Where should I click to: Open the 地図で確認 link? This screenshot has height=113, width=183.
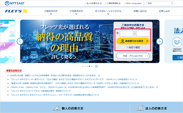[x=133, y=47]
